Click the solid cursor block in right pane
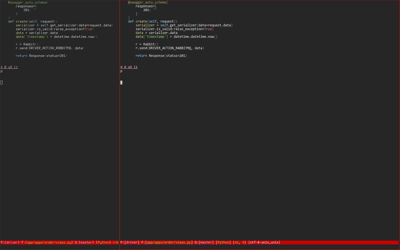The height and width of the screenshot is (250, 400). pos(121,82)
